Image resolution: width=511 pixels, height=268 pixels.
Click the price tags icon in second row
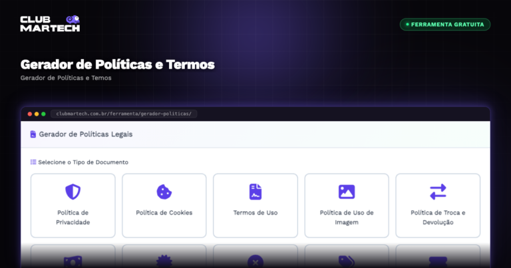point(347,262)
